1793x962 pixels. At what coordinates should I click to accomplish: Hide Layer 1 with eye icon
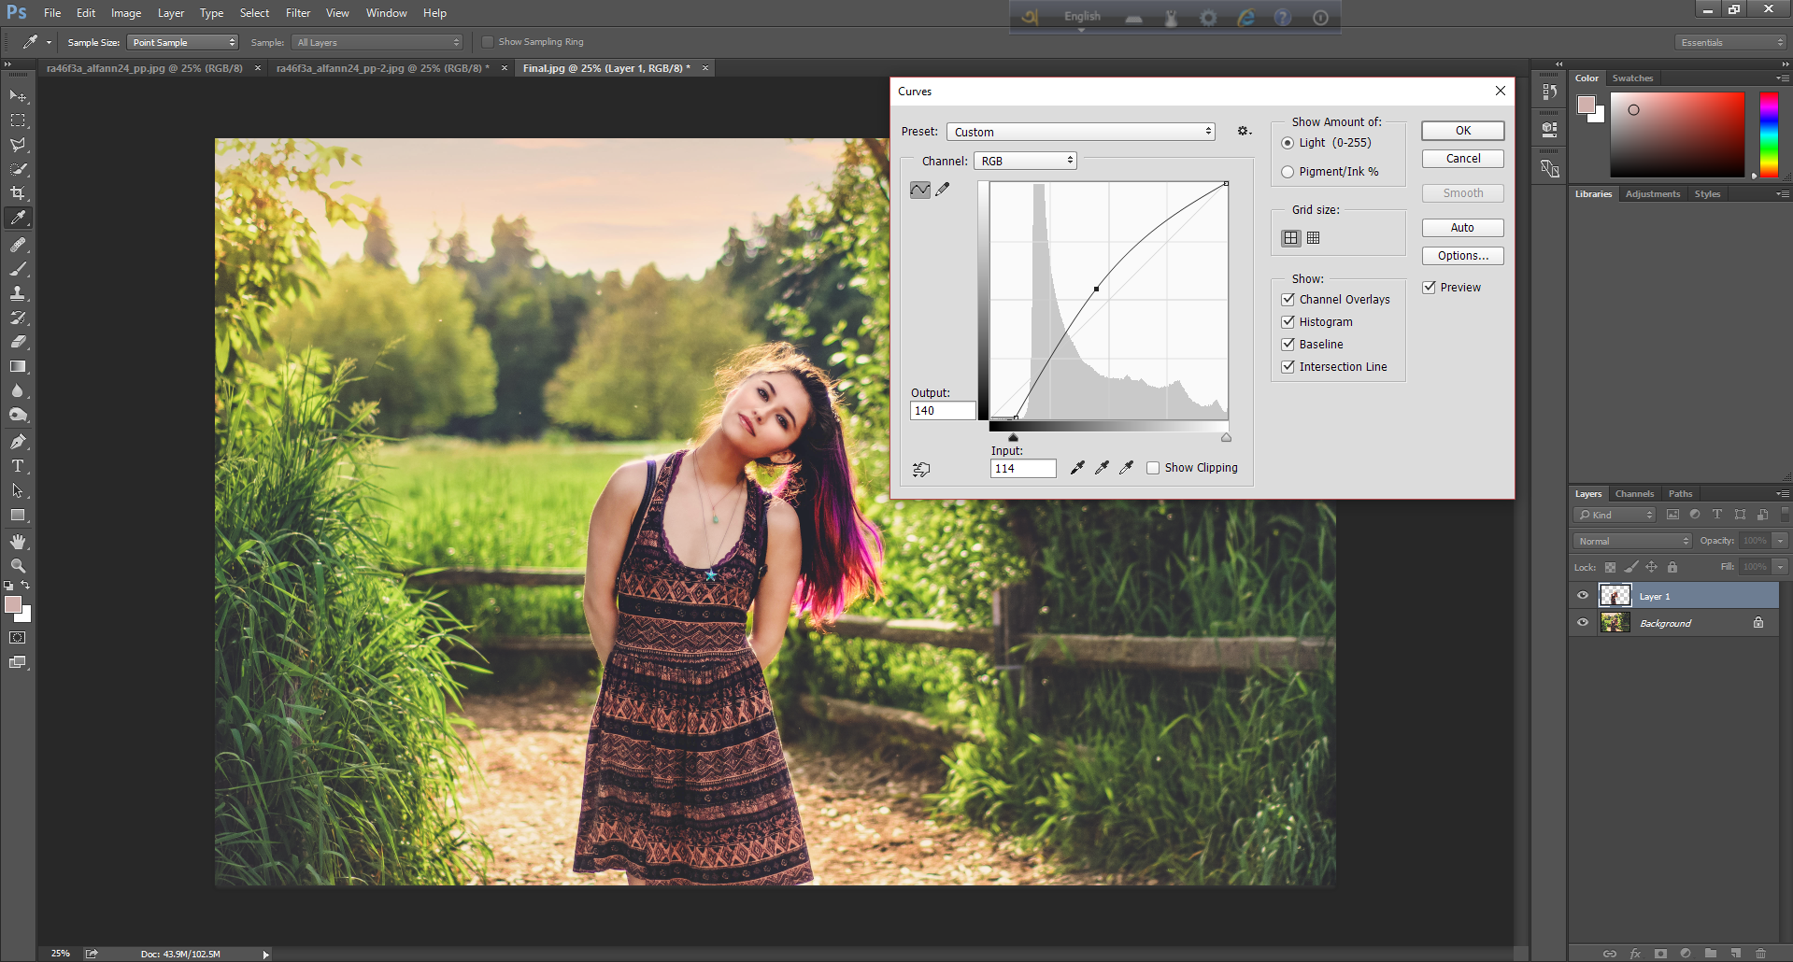(x=1583, y=596)
